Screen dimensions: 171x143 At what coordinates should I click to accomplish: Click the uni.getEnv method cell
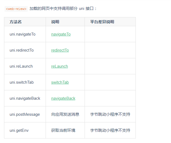pyautogui.click(x=25, y=130)
